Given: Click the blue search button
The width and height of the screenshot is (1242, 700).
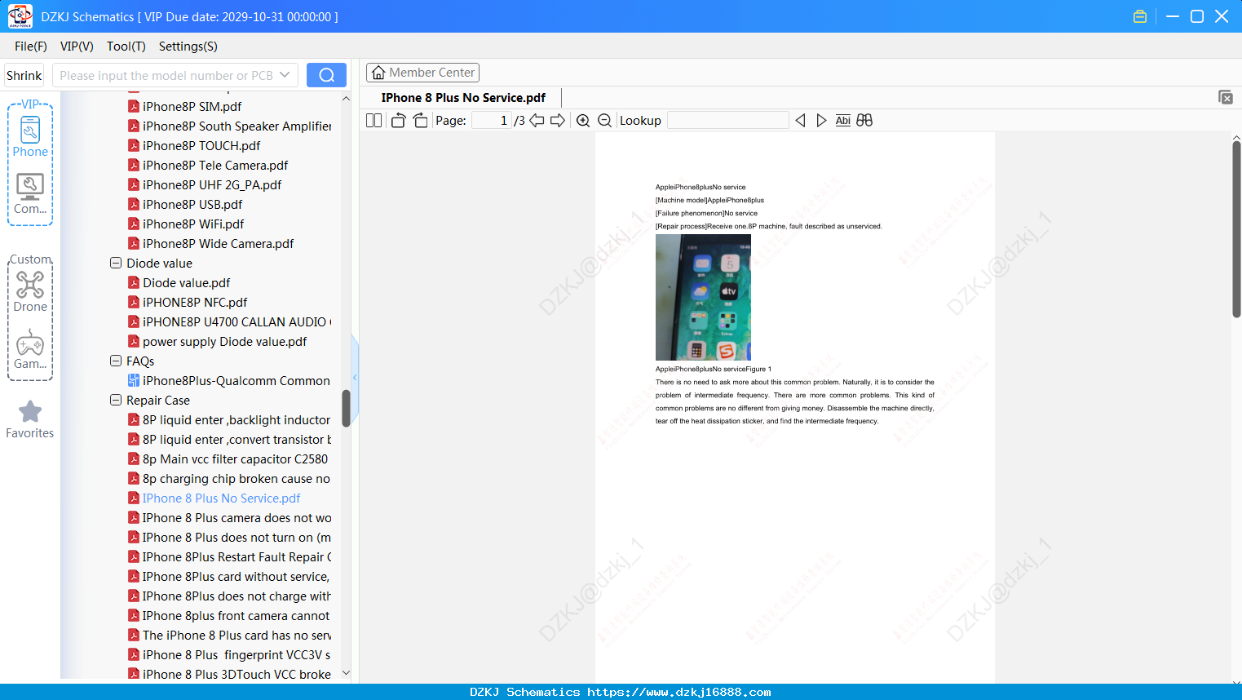Looking at the screenshot, I should tap(326, 75).
